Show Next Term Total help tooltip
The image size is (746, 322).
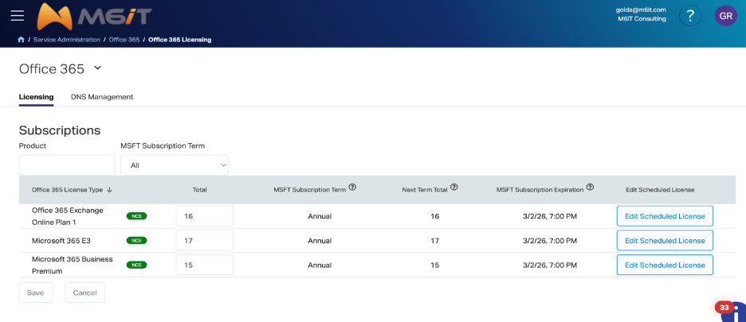click(453, 187)
